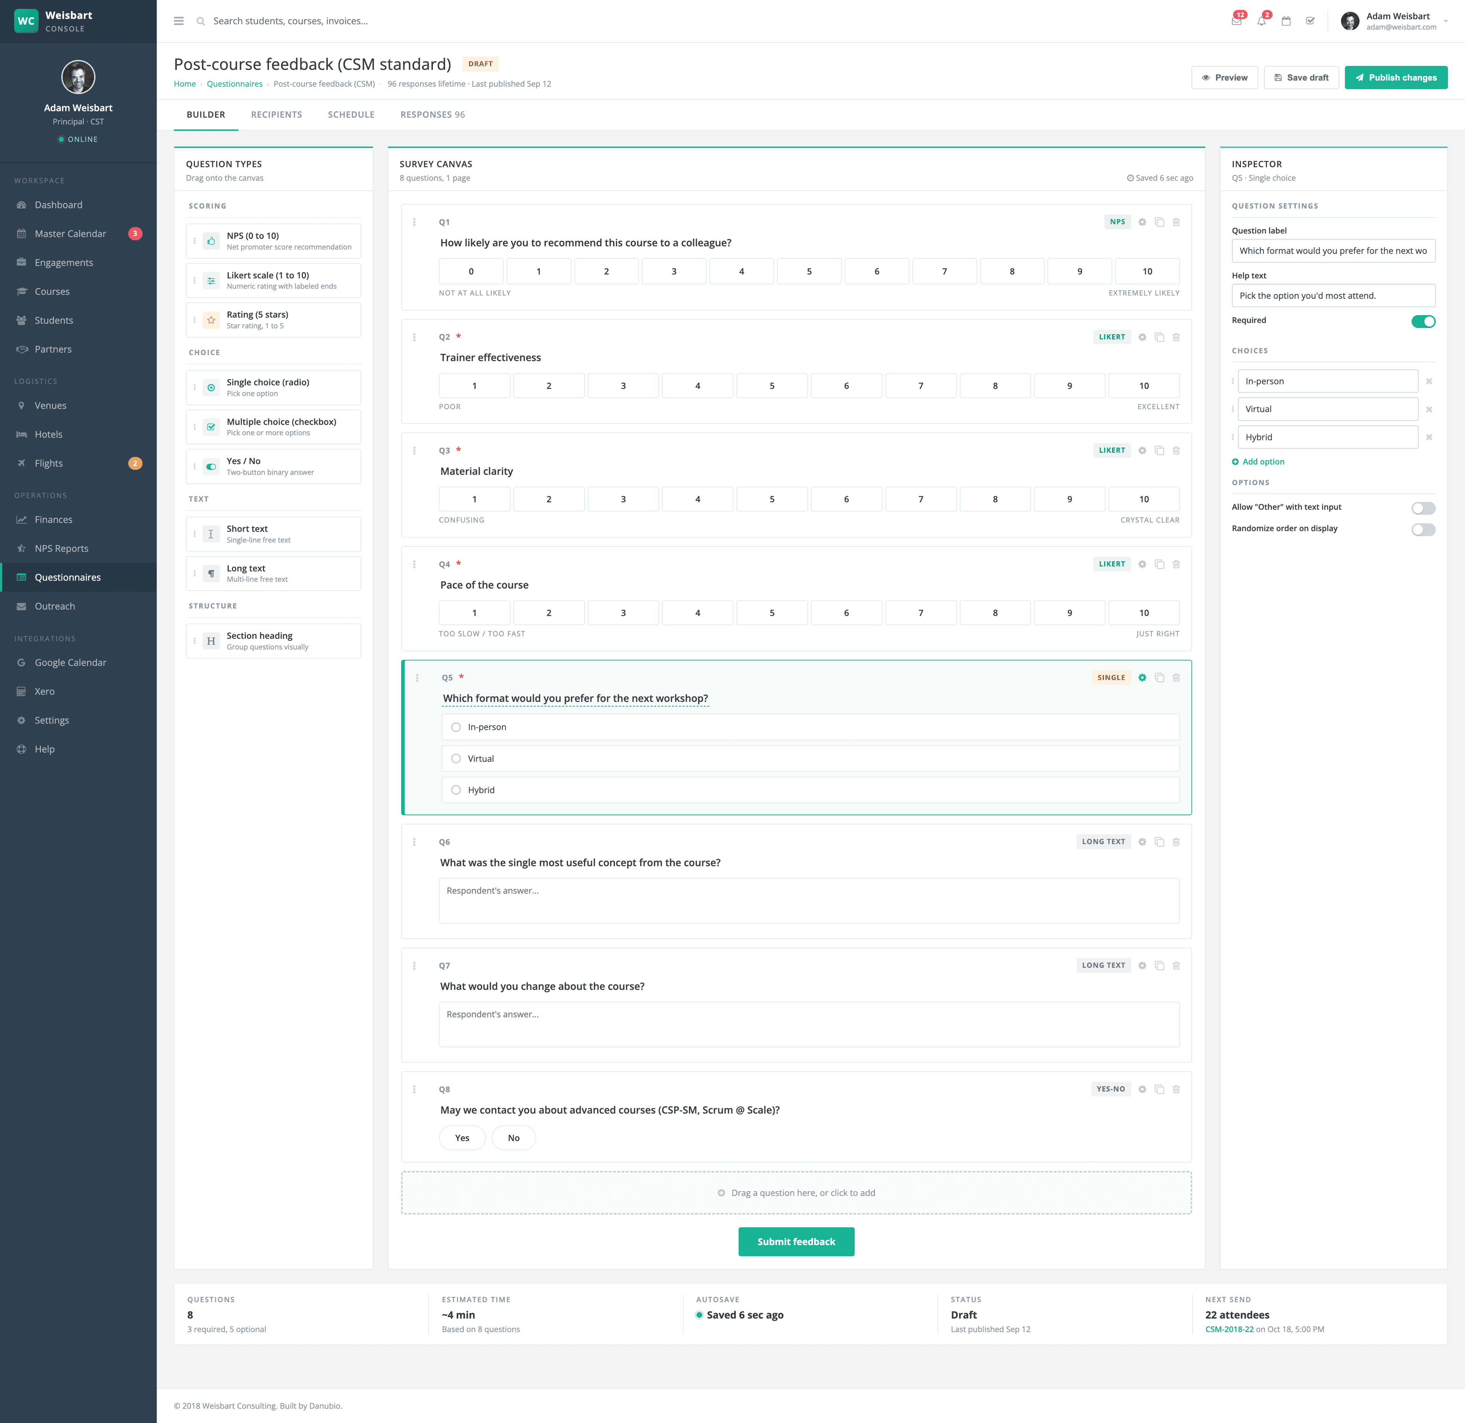This screenshot has height=1423, width=1465.
Task: Click the Hybrid choice input in inspector
Action: click(x=1328, y=437)
